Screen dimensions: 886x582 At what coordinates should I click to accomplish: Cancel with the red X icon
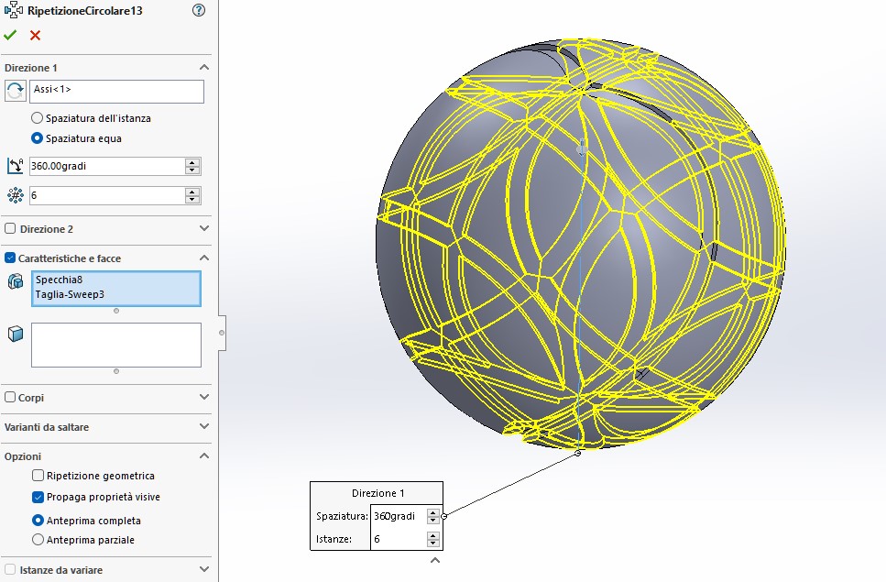pyautogui.click(x=35, y=35)
